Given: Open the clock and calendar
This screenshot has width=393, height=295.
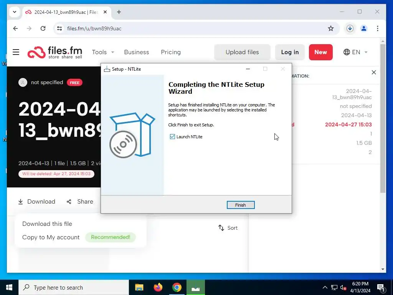Looking at the screenshot, I should [360, 287].
